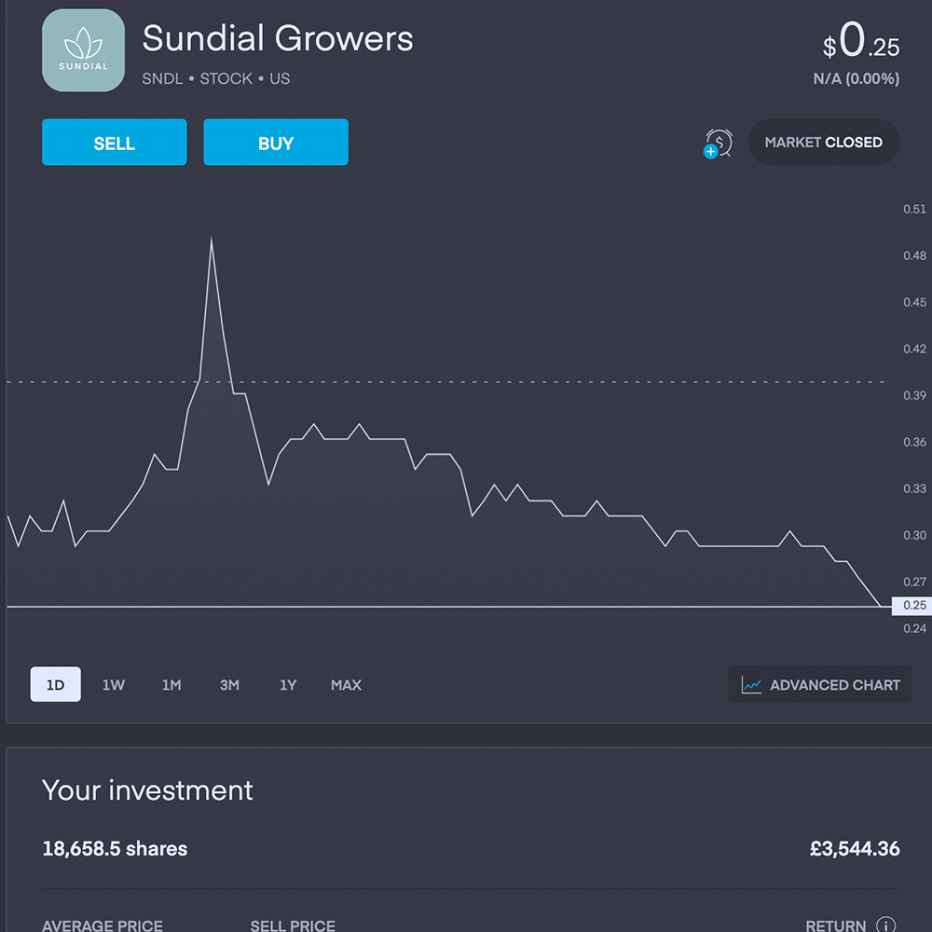Click the chart's peak price spike
932x932 pixels.
click(212, 240)
